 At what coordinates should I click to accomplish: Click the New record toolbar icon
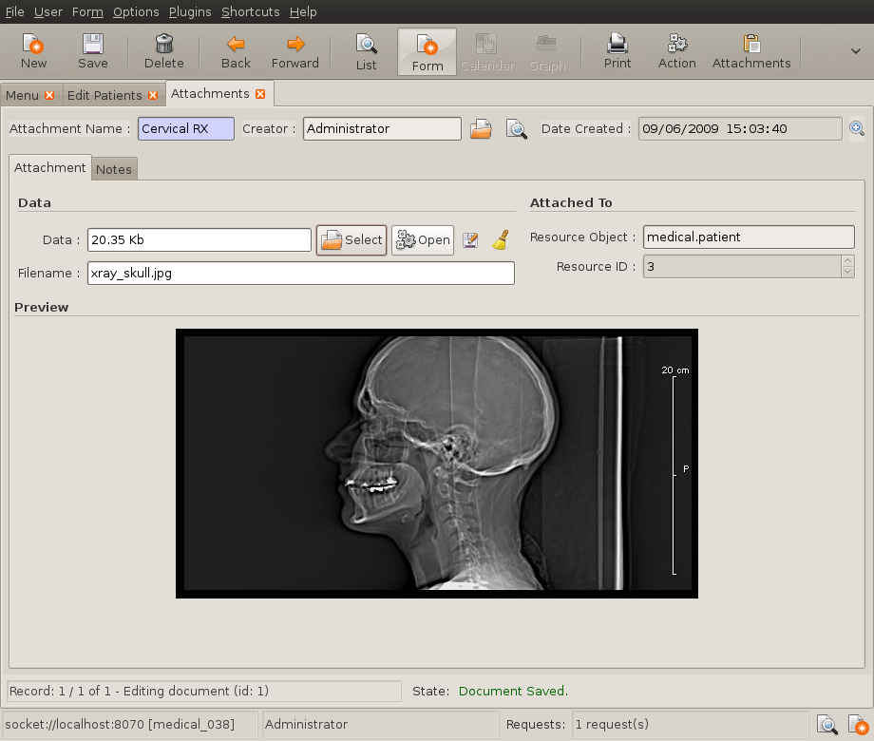[33, 51]
